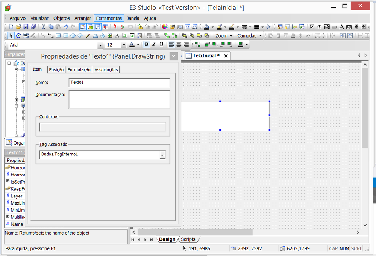
Task: Click the warning verify icon with check
Action: pyautogui.click(x=140, y=27)
